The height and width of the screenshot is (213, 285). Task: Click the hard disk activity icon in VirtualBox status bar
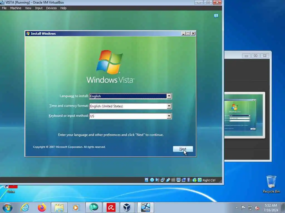tap(146, 180)
